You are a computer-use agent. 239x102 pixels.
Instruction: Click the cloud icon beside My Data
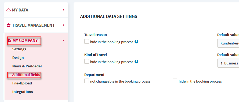point(9,10)
